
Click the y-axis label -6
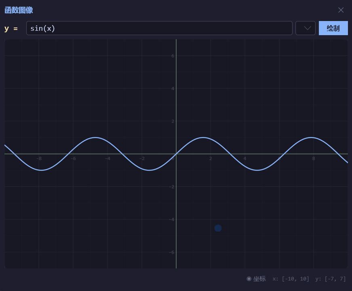point(172,252)
